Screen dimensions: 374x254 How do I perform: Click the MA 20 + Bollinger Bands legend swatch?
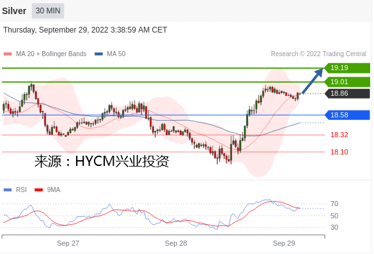coord(8,54)
